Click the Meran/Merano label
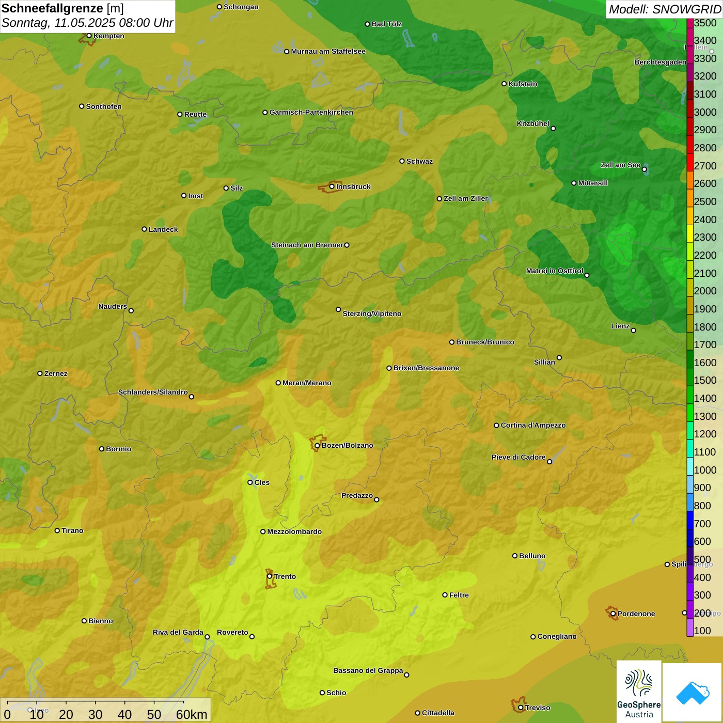This screenshot has width=723, height=723. (x=307, y=383)
